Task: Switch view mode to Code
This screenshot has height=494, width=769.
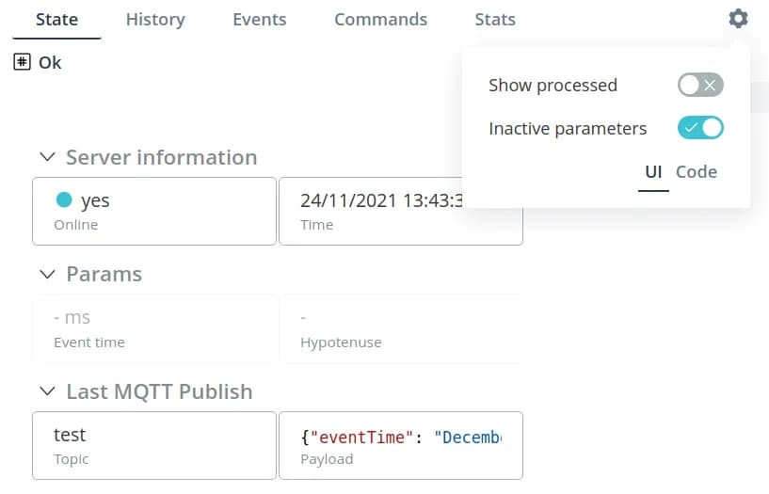Action: click(x=697, y=171)
